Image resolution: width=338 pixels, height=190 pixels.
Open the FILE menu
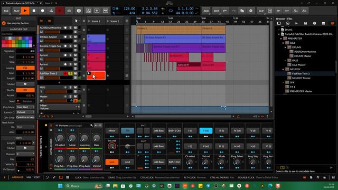(x=6, y=11)
